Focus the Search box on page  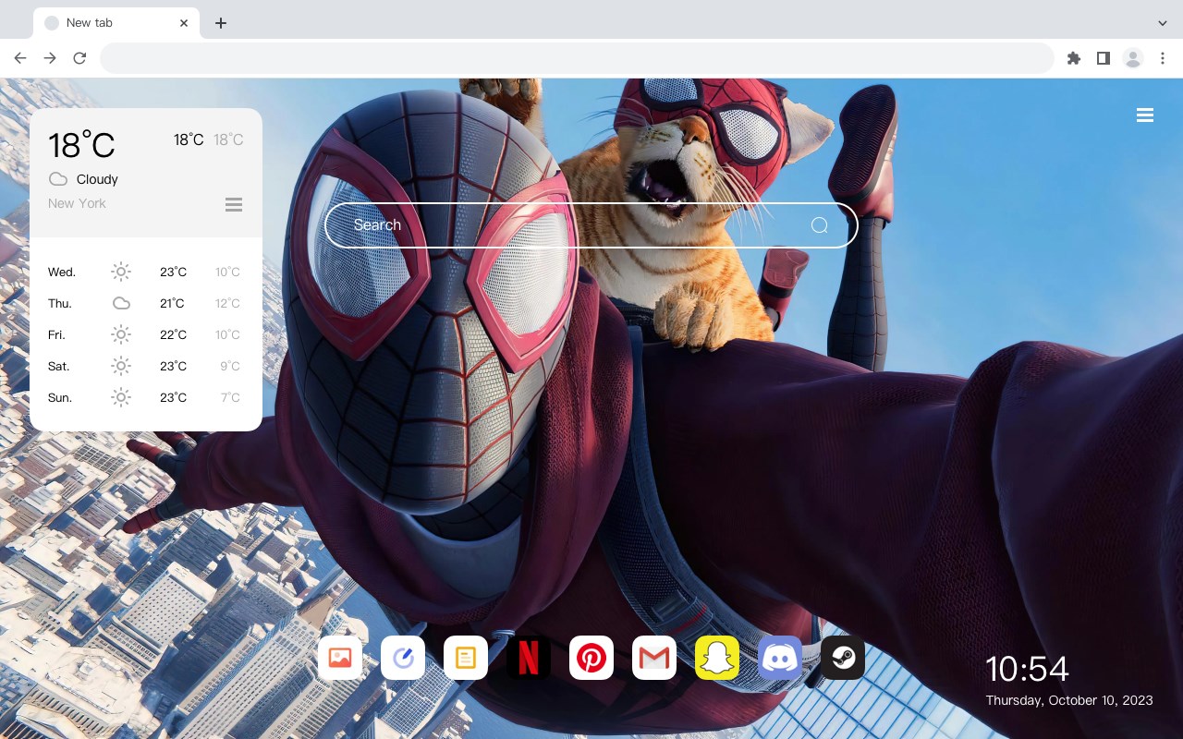pos(591,225)
